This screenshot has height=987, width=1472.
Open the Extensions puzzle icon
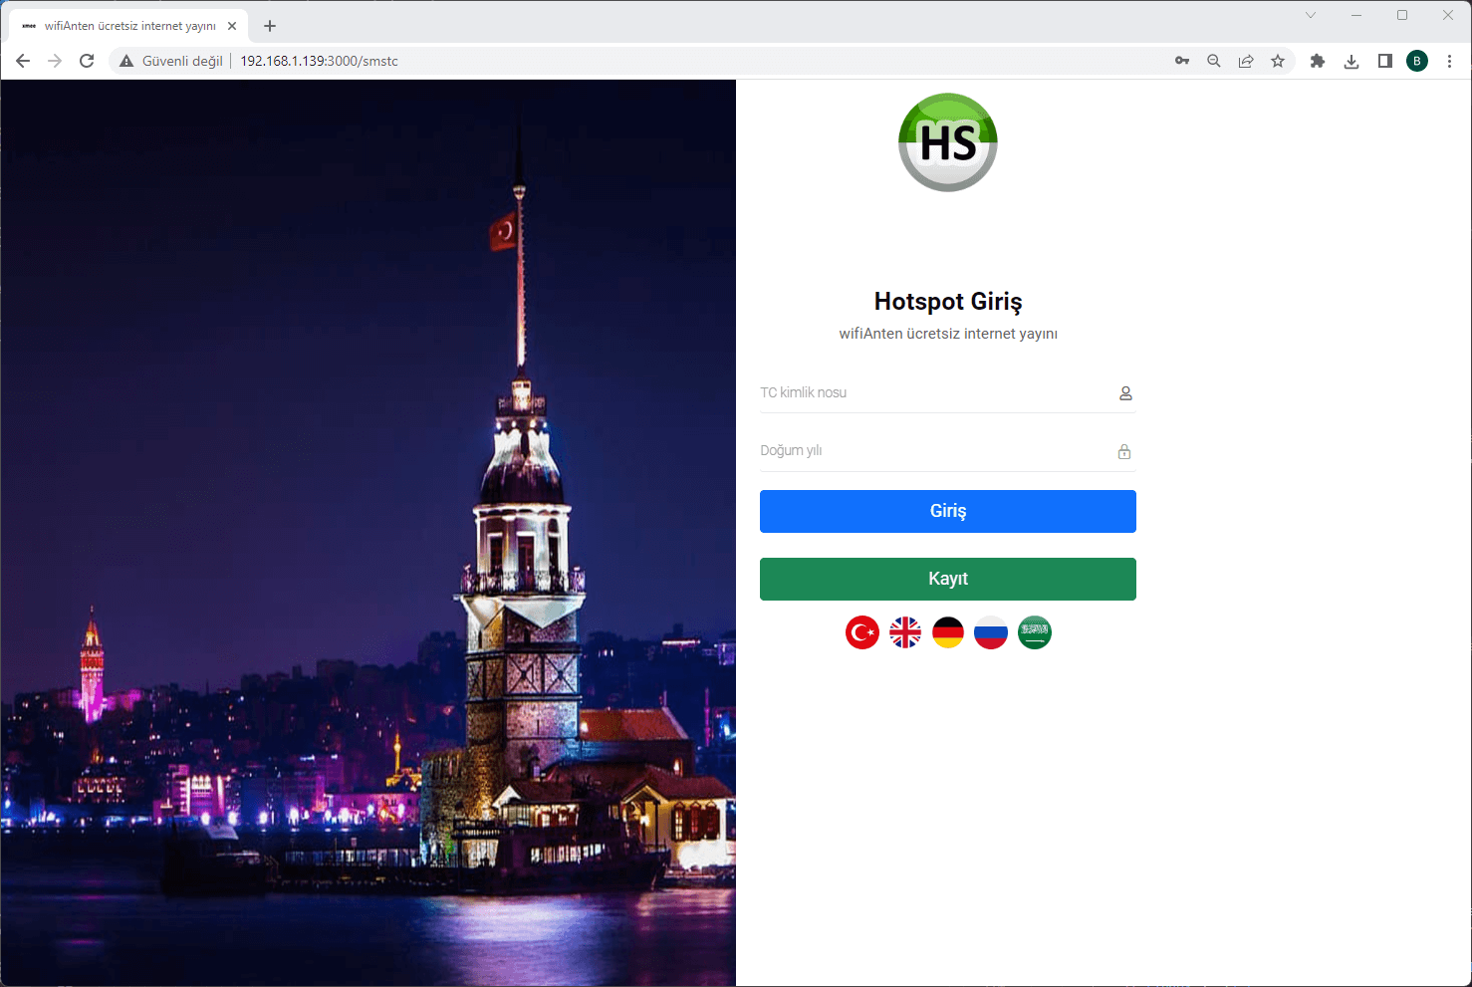tap(1318, 61)
